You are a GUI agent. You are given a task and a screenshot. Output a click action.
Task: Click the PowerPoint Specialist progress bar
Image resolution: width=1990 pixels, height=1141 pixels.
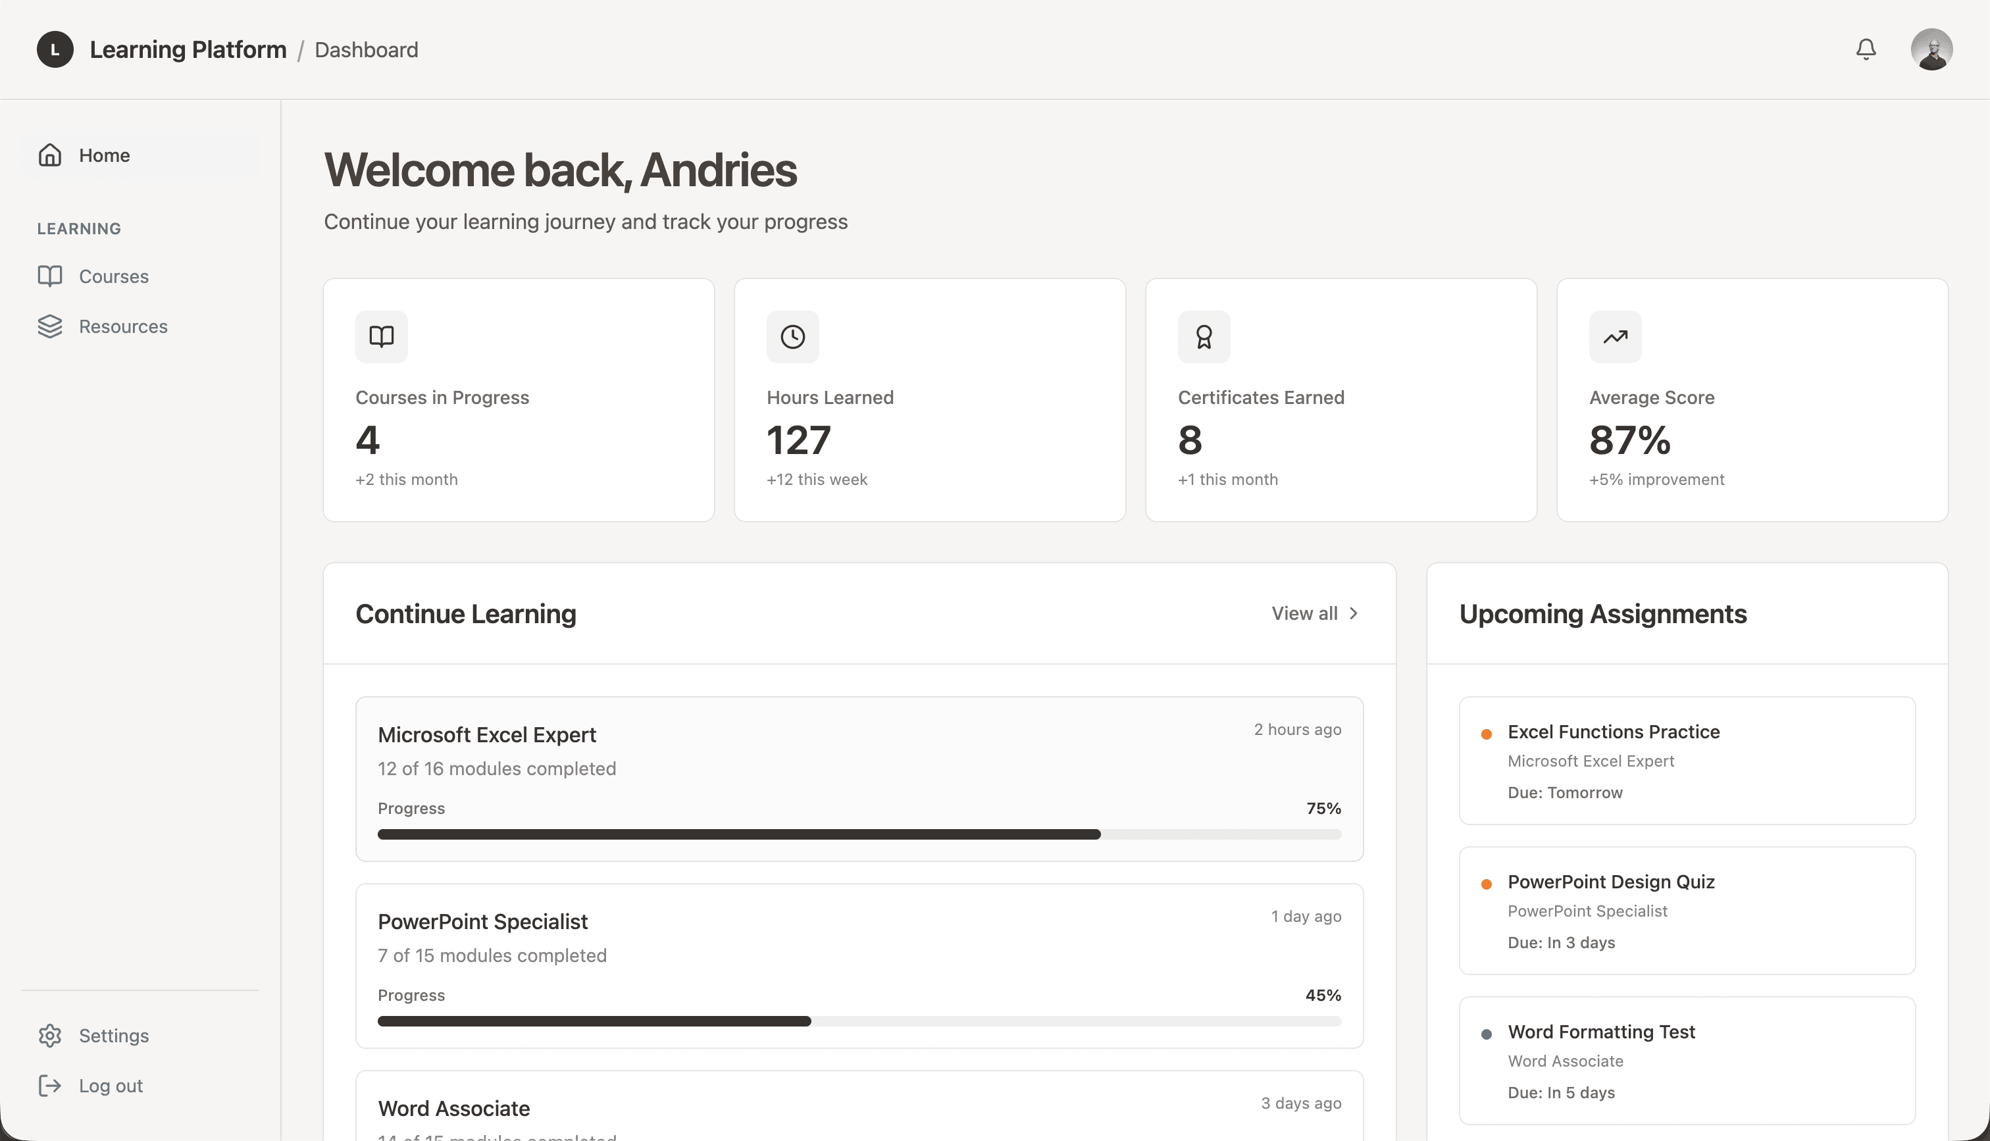(x=859, y=1021)
